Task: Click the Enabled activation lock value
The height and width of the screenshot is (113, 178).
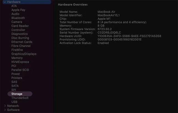Action: pos(103,43)
